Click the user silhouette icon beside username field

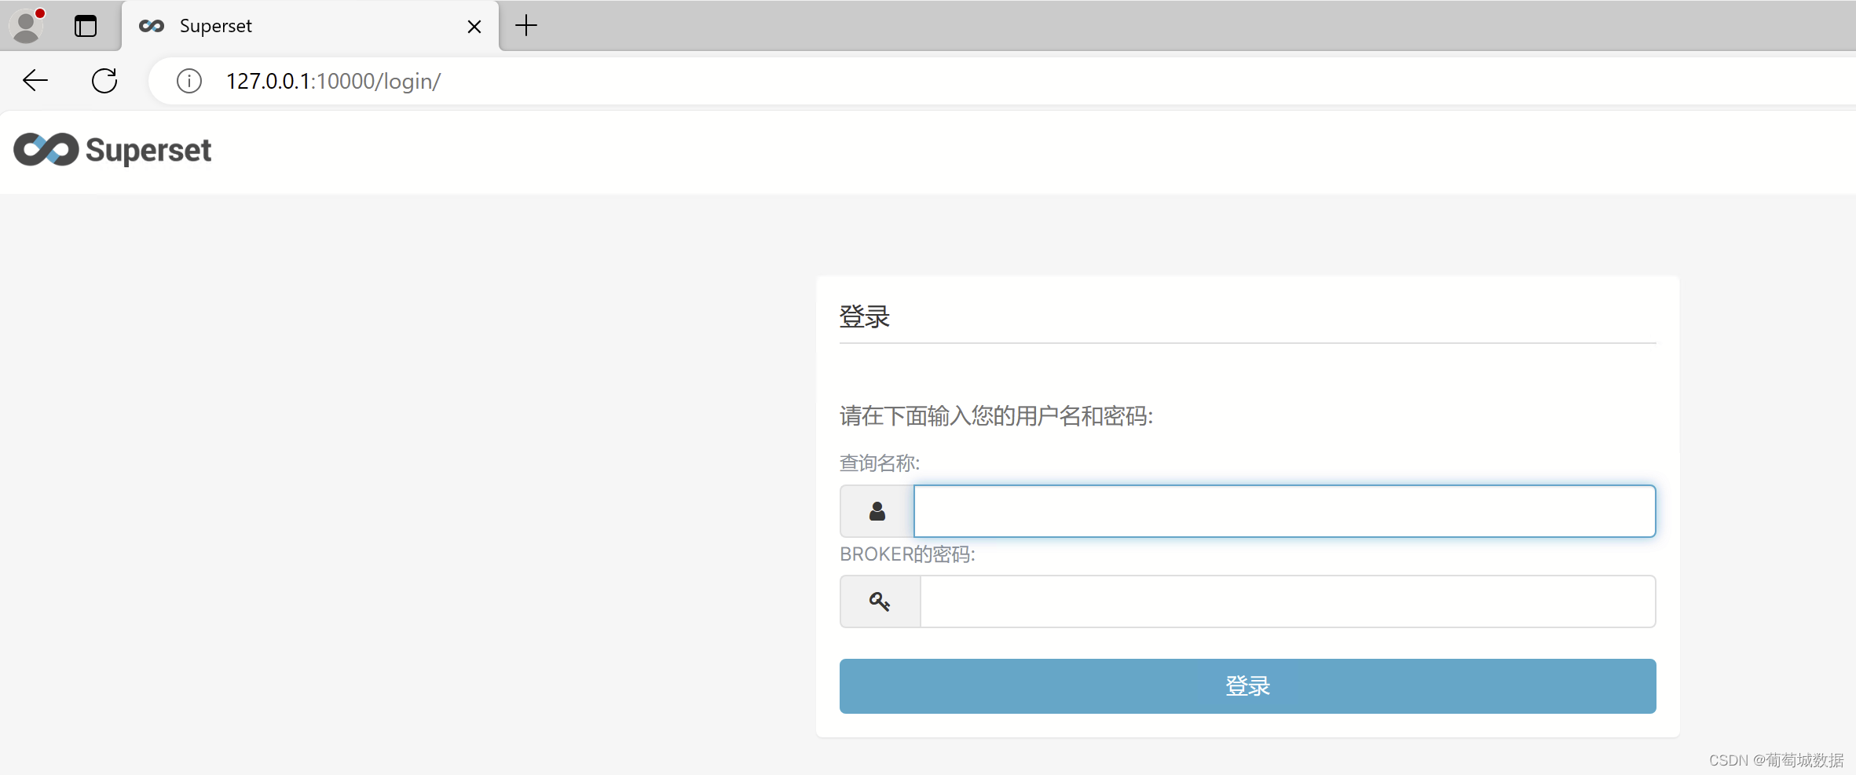coord(877,511)
